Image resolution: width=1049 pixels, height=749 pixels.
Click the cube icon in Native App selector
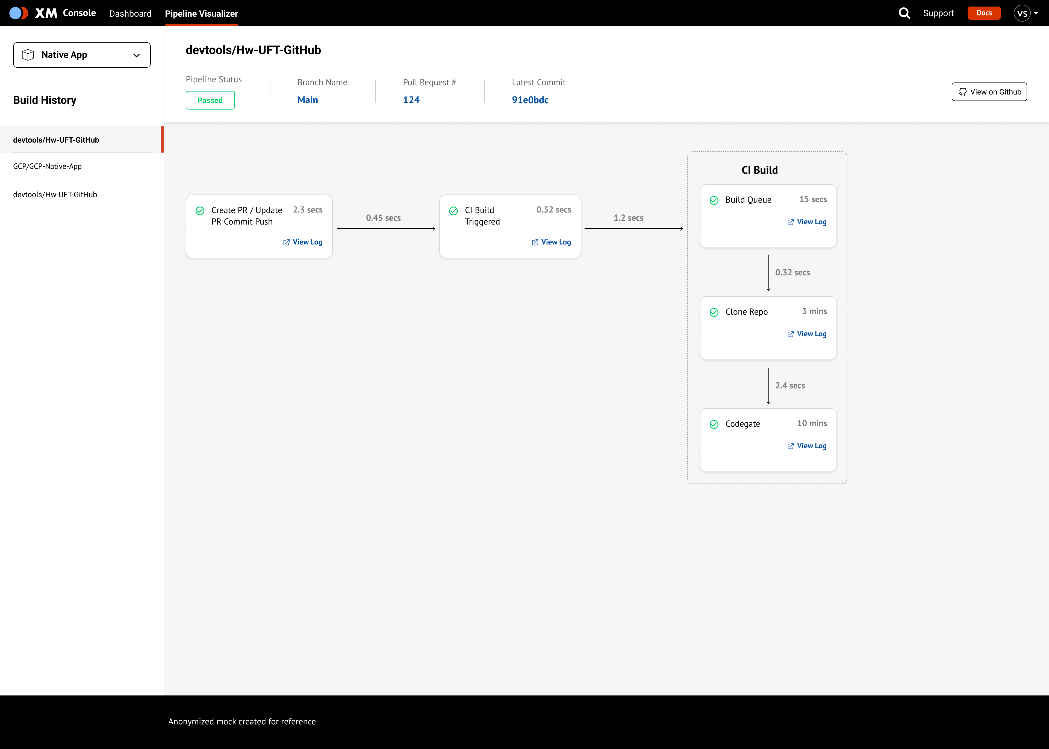point(28,54)
